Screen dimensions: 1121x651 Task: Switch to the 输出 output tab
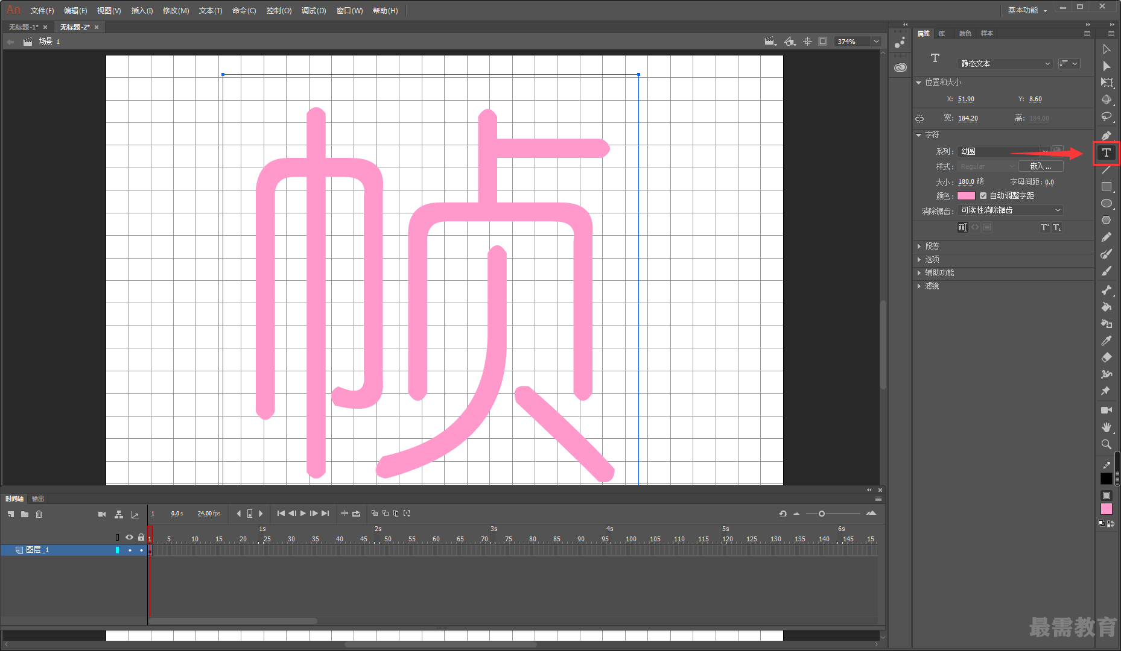click(x=38, y=499)
